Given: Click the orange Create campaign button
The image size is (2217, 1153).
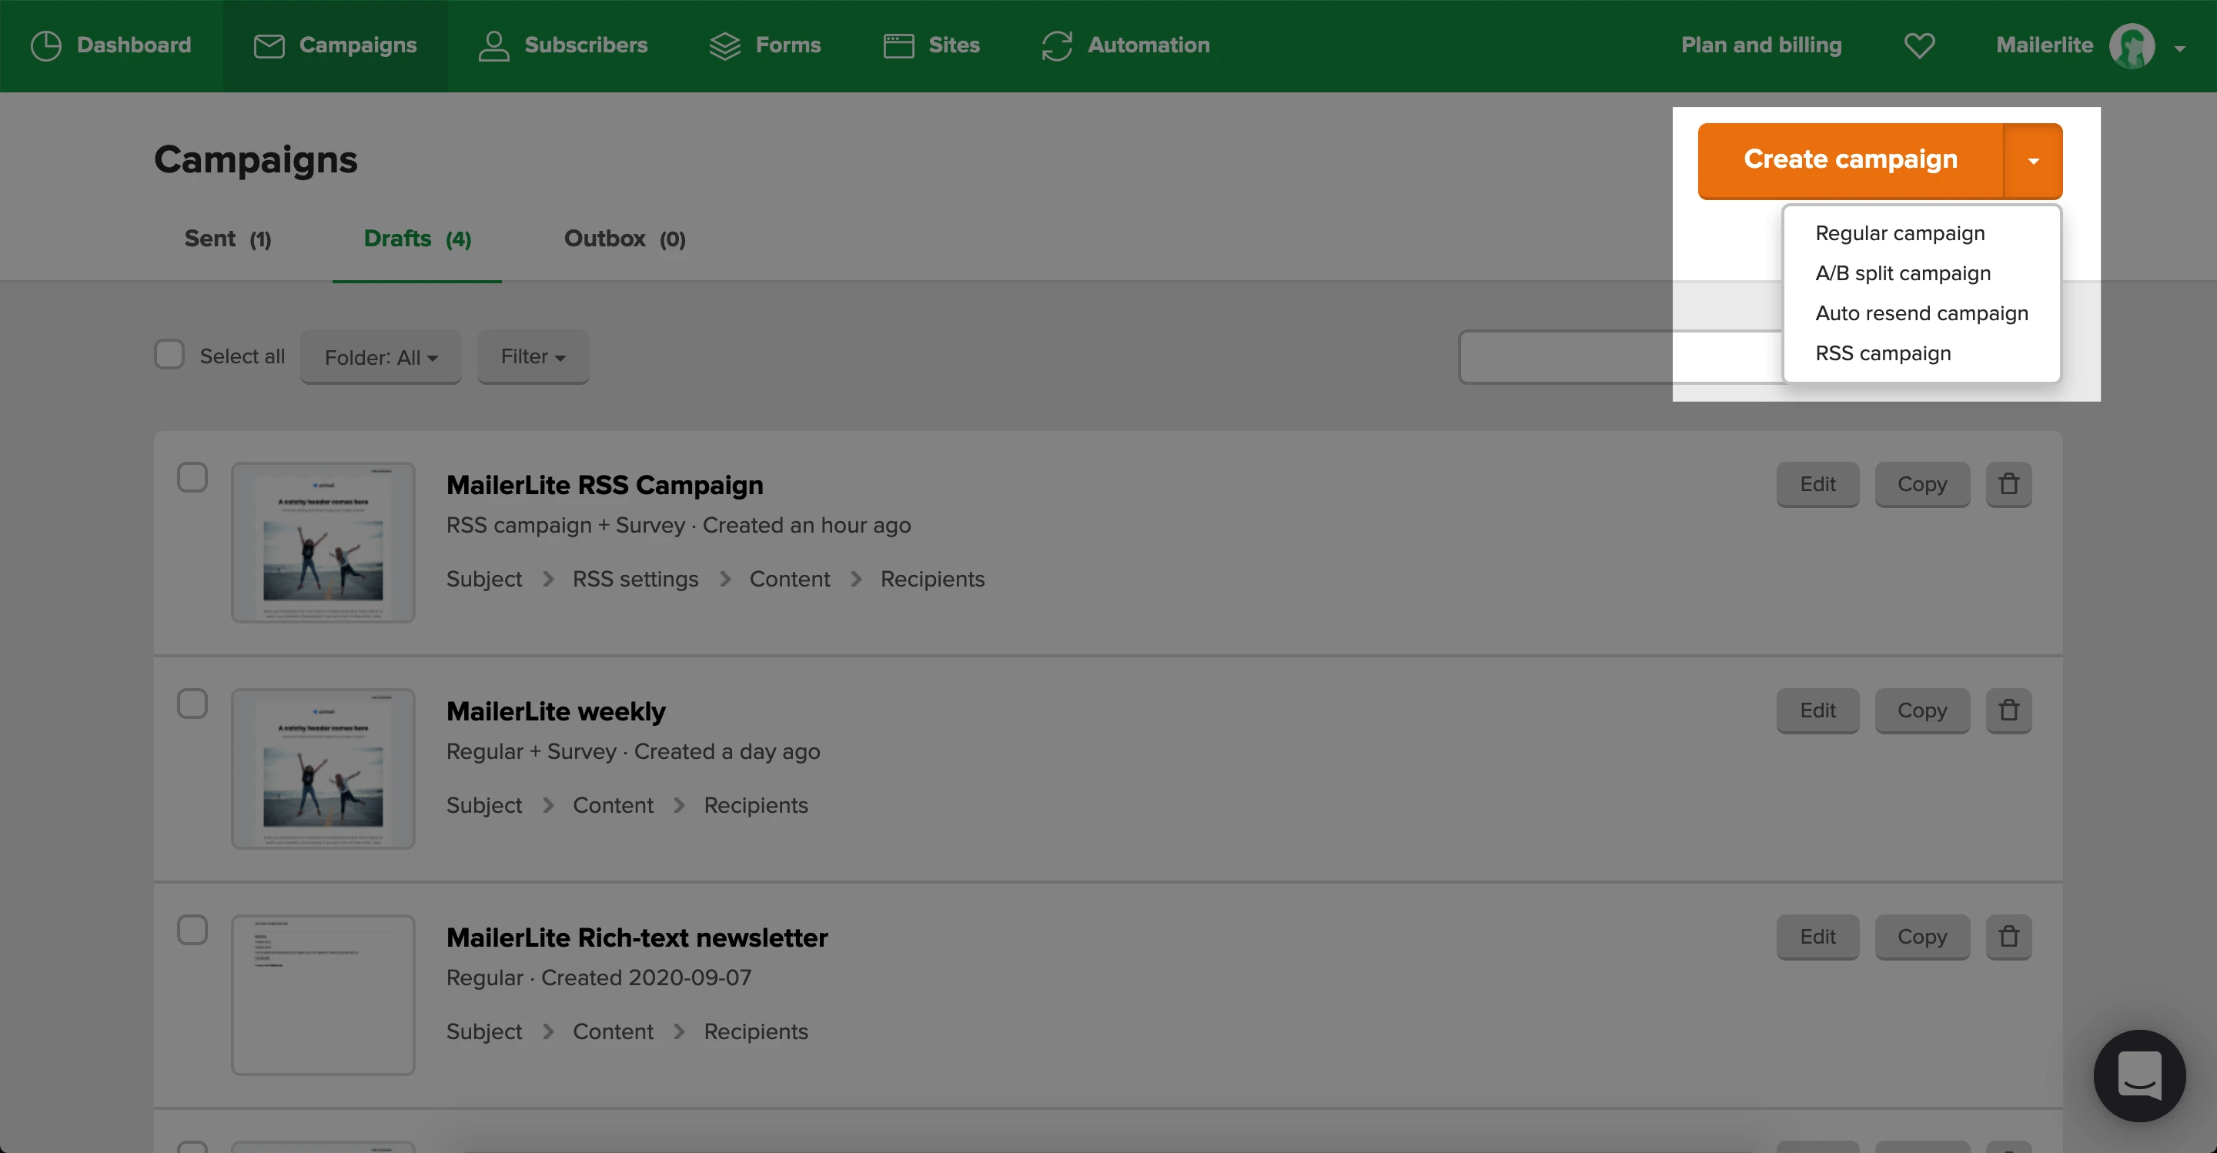Looking at the screenshot, I should (1851, 160).
